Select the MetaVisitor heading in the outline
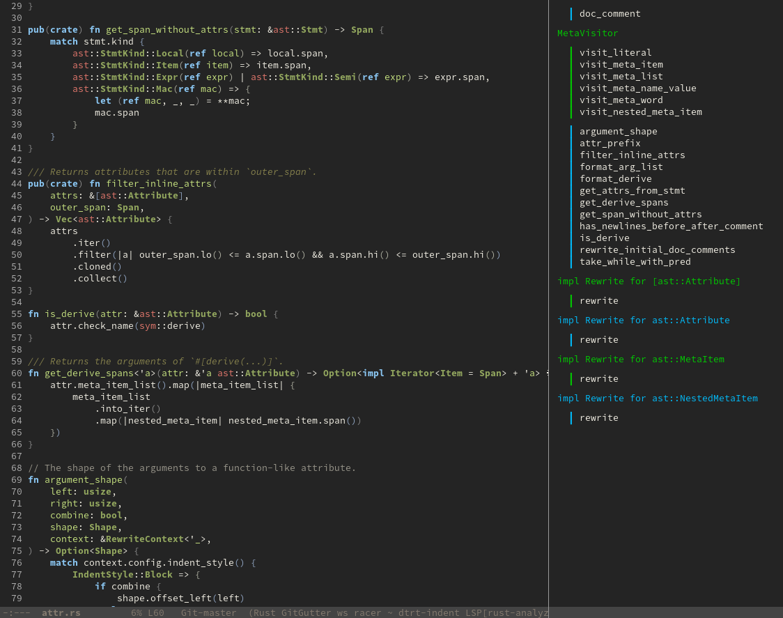This screenshot has width=783, height=618. pos(587,33)
